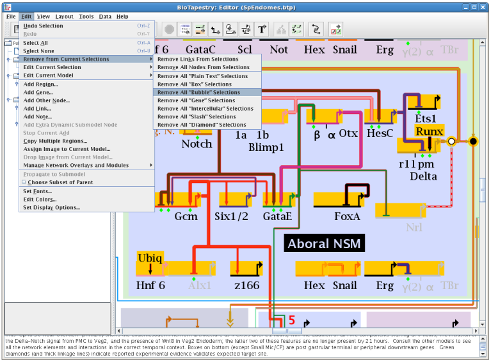Toggle the Choose Subset of Parent checkbox
The height and width of the screenshot is (362, 491).
tap(24, 182)
